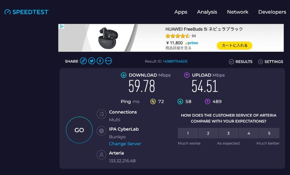290x175 pixels.
Task: Open the Apps menu
Action: point(181,12)
